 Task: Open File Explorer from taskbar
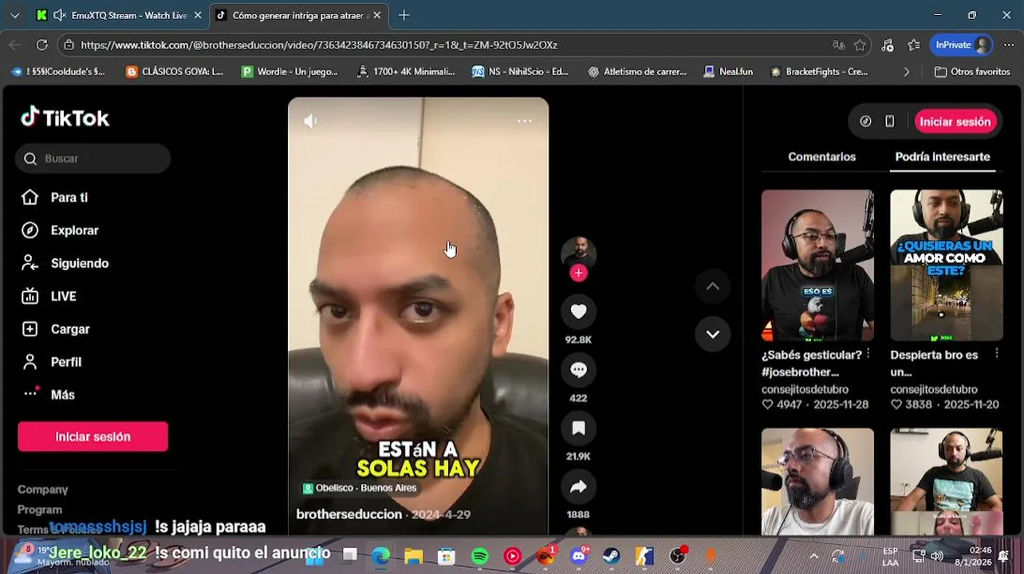coord(413,556)
